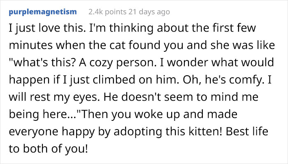288x164 pixels.
Task: Click the phrase 'will rest my eyes'
Action: click(53, 97)
